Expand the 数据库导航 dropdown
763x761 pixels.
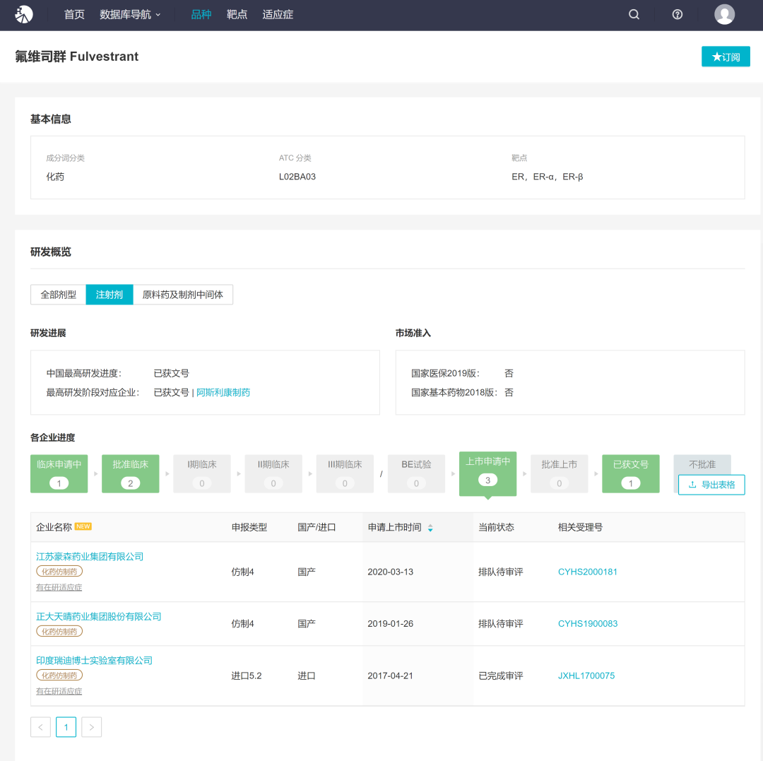[130, 15]
